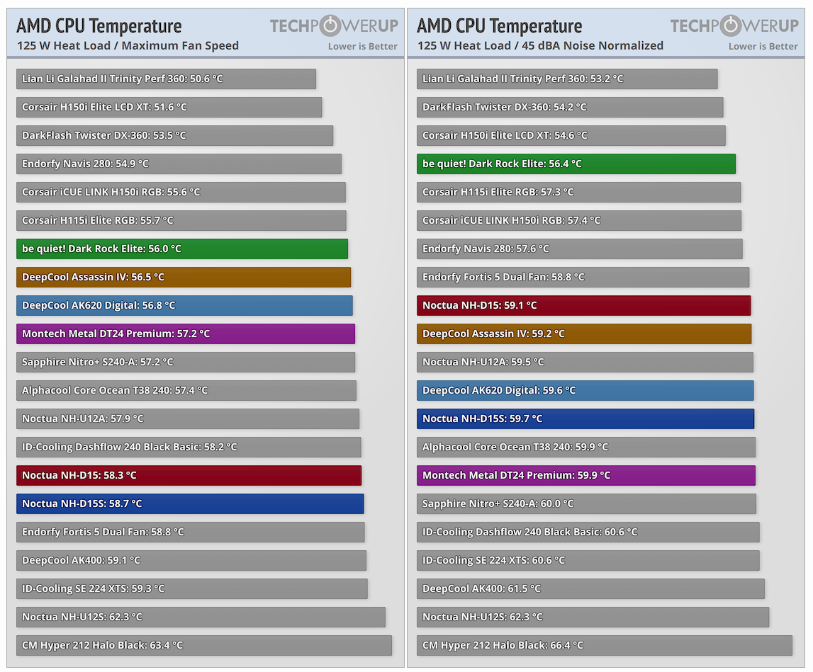Select Sapphire Nitro+ S240-A 60.0 °C bar
This screenshot has height=672, width=813.
(586, 503)
